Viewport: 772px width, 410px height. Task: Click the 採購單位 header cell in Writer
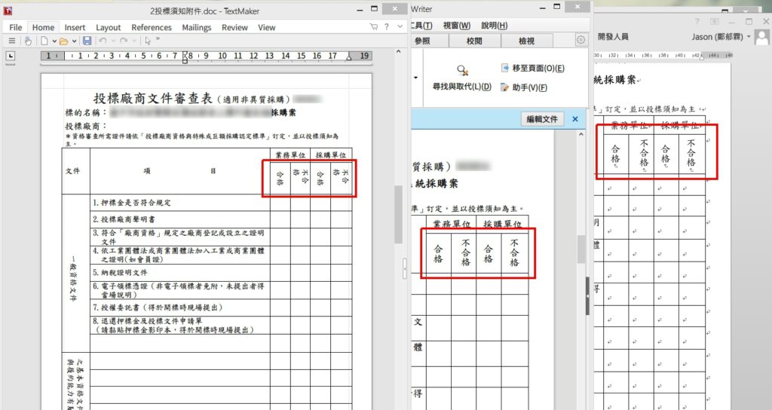(x=502, y=224)
